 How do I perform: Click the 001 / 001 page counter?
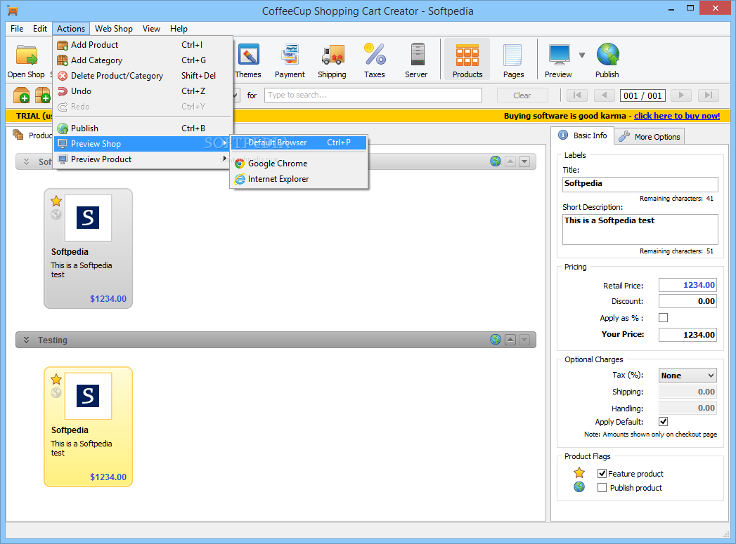(643, 95)
